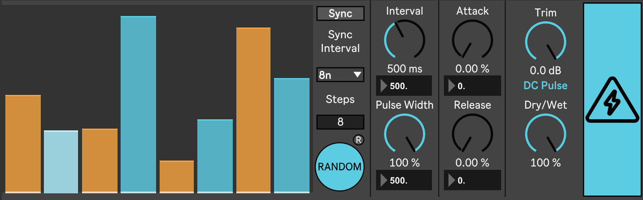643x200 pixels.
Task: Toggle the Sync button
Action: (340, 13)
